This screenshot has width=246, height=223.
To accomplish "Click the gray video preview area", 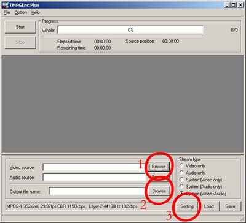I will pos(123,104).
